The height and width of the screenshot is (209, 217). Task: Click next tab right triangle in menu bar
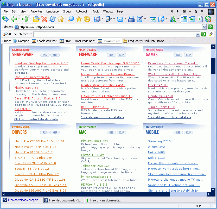[178, 11]
